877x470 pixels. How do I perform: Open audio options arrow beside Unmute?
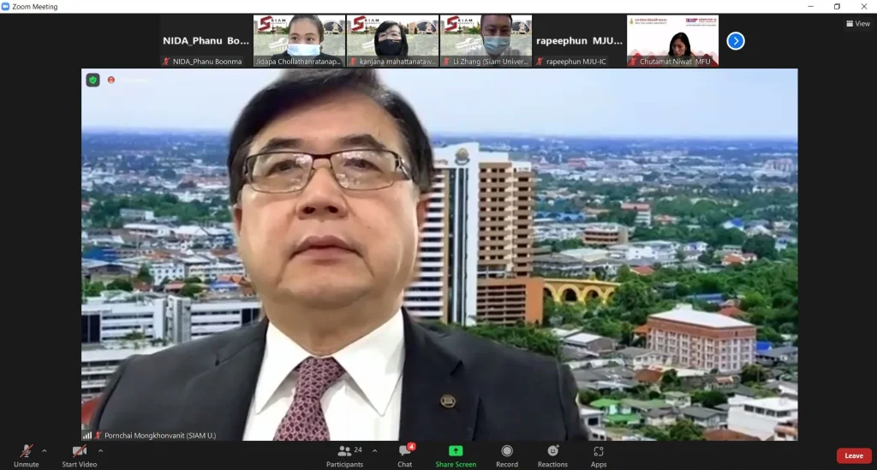click(45, 450)
